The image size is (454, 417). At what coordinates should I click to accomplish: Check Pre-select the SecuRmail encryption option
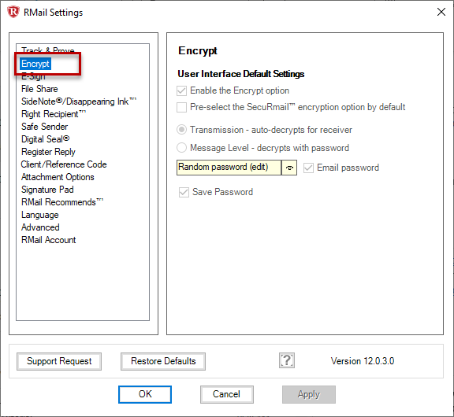181,107
